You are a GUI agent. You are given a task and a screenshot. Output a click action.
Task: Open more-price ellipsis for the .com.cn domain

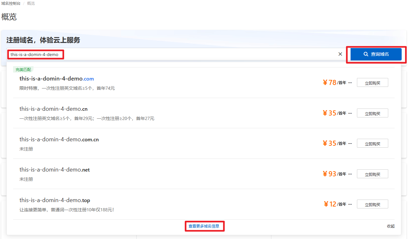coord(350,144)
